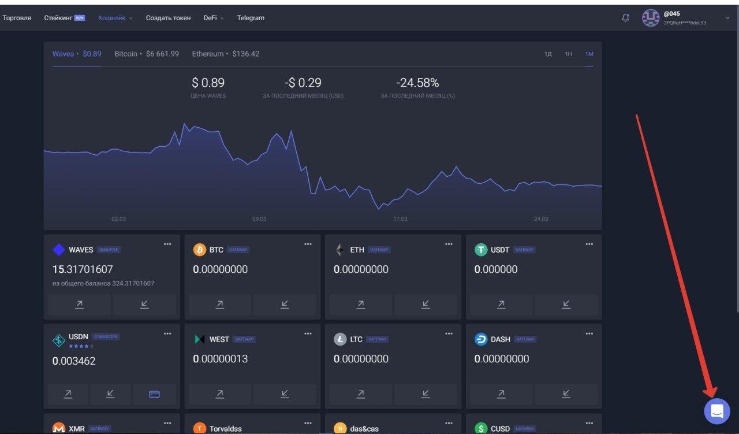Open three-dot menu on BTC card

[308, 244]
